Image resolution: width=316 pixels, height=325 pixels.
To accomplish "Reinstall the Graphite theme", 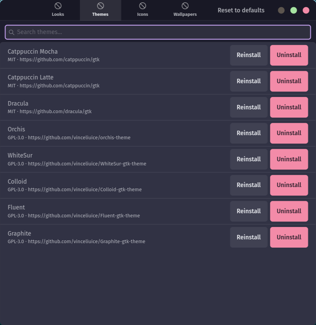I will coord(249,237).
